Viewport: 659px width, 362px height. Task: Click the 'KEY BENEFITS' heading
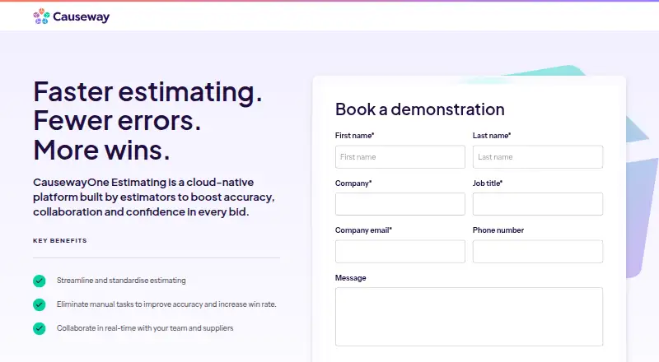tap(60, 240)
